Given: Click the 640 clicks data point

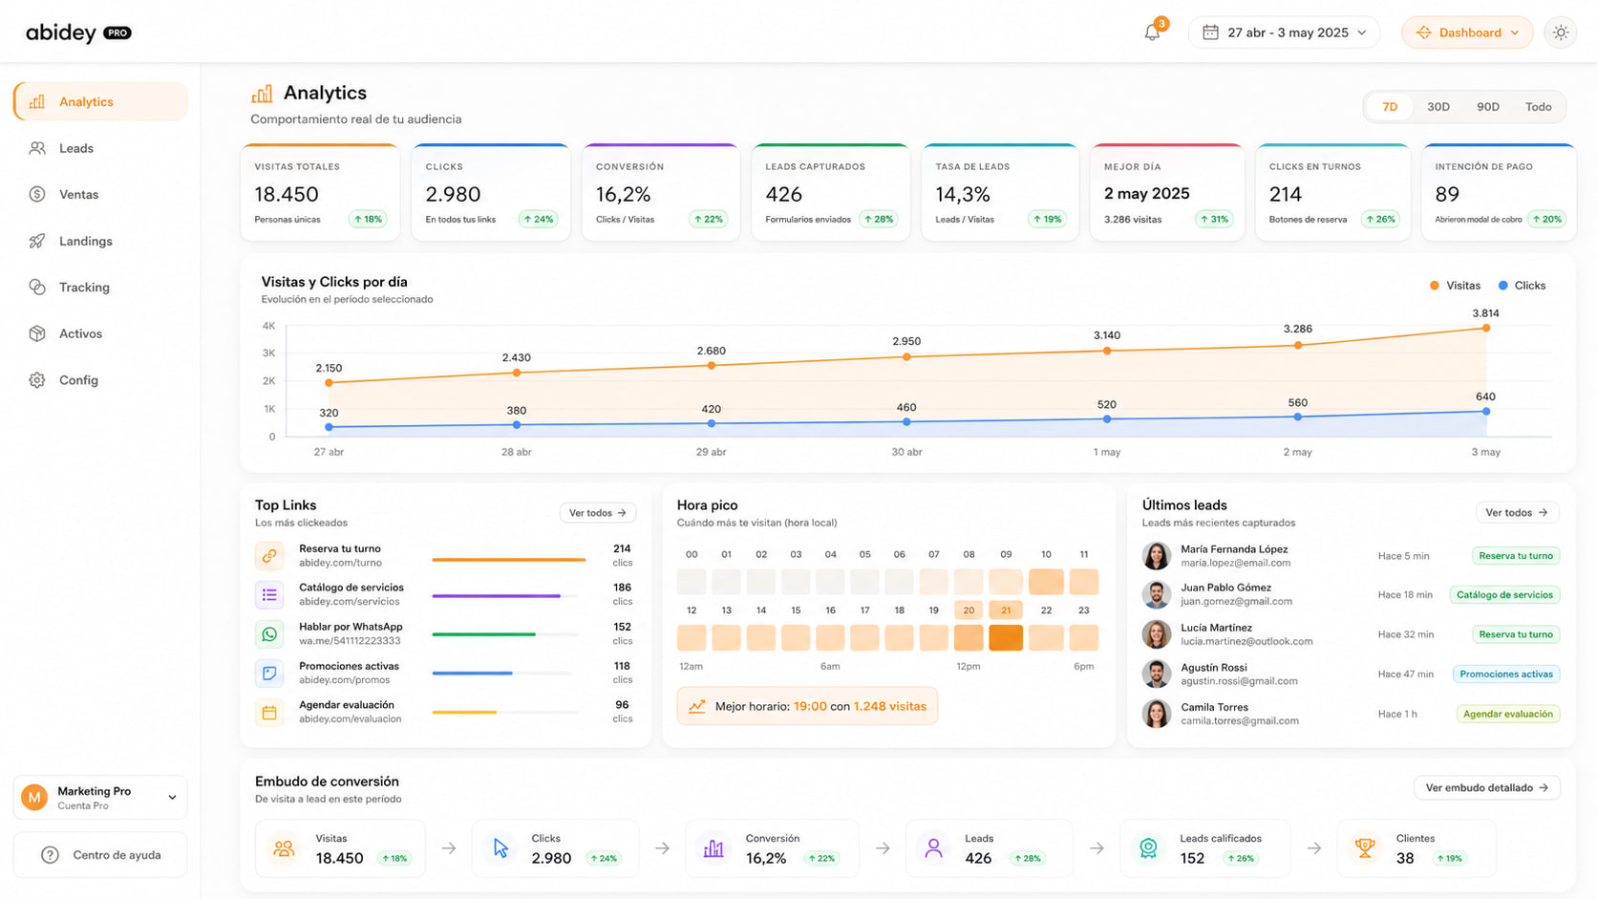Looking at the screenshot, I should pyautogui.click(x=1486, y=412).
